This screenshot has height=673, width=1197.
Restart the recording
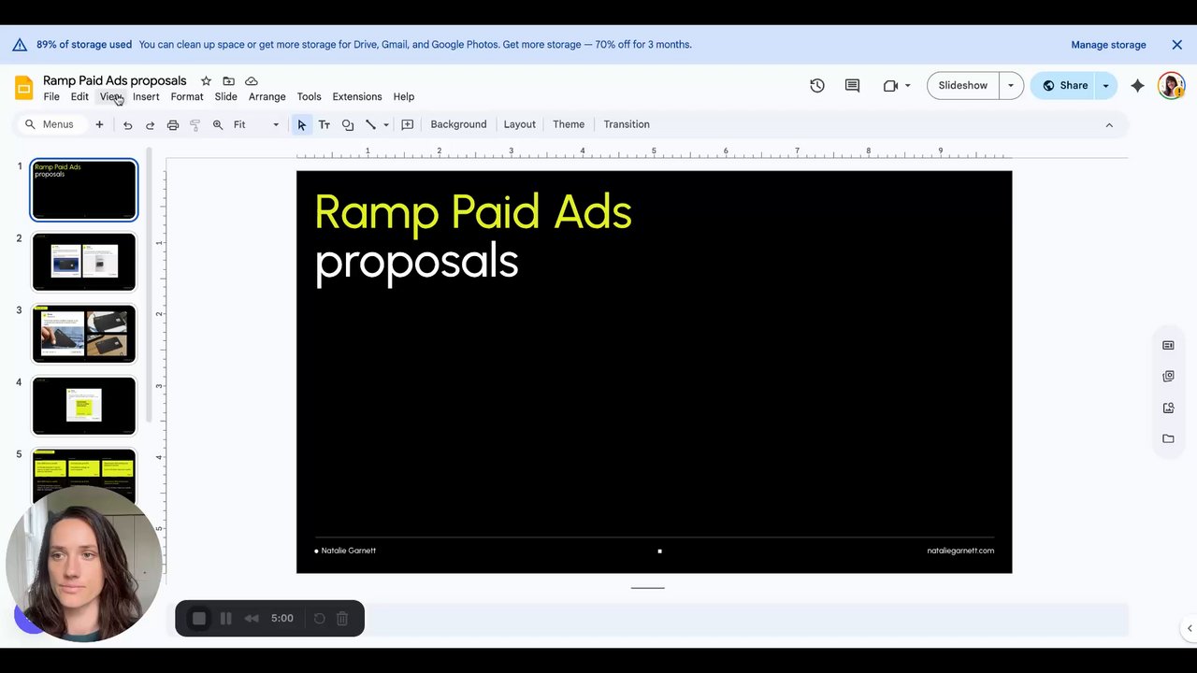tap(319, 618)
